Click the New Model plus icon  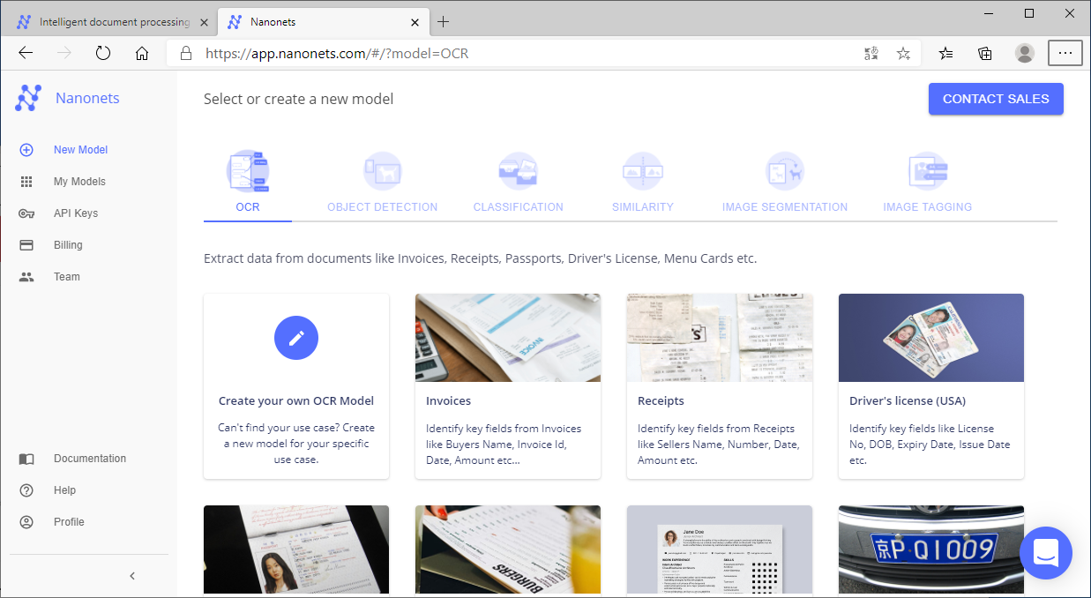tap(26, 150)
